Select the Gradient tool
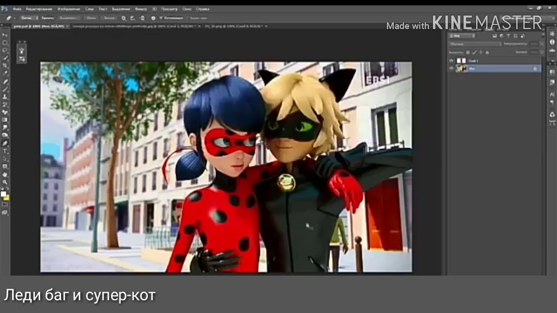The height and width of the screenshot is (313, 557). pyautogui.click(x=5, y=120)
